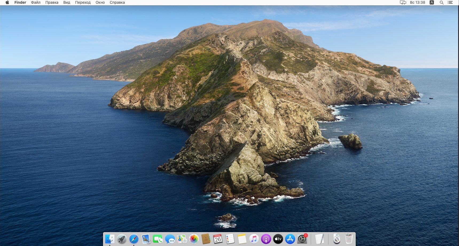Open the Apple TV app
Screen dimensions: 459x246
click(x=278, y=239)
